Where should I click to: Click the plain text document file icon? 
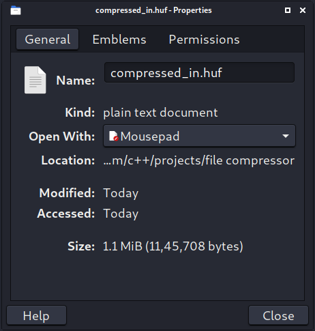pos(35,80)
